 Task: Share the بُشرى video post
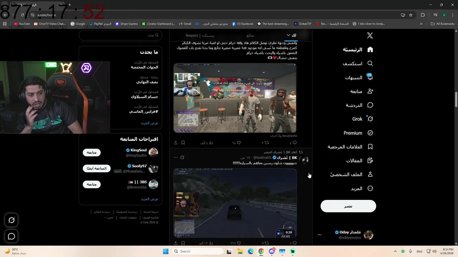click(x=176, y=243)
